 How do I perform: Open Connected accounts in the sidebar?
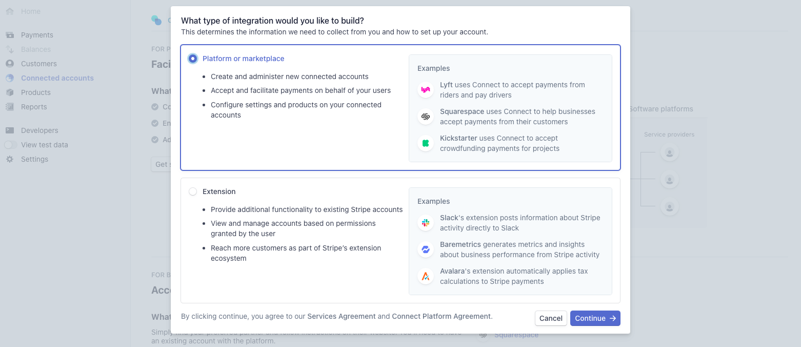pyautogui.click(x=57, y=78)
